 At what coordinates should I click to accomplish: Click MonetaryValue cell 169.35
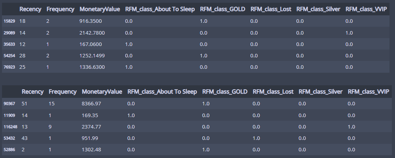point(90,115)
